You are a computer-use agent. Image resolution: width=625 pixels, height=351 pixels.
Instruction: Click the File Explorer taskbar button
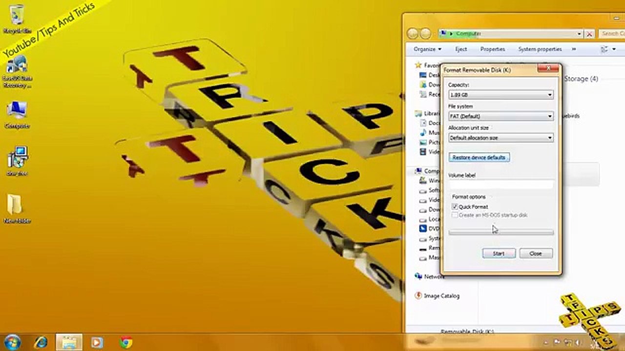[69, 343]
